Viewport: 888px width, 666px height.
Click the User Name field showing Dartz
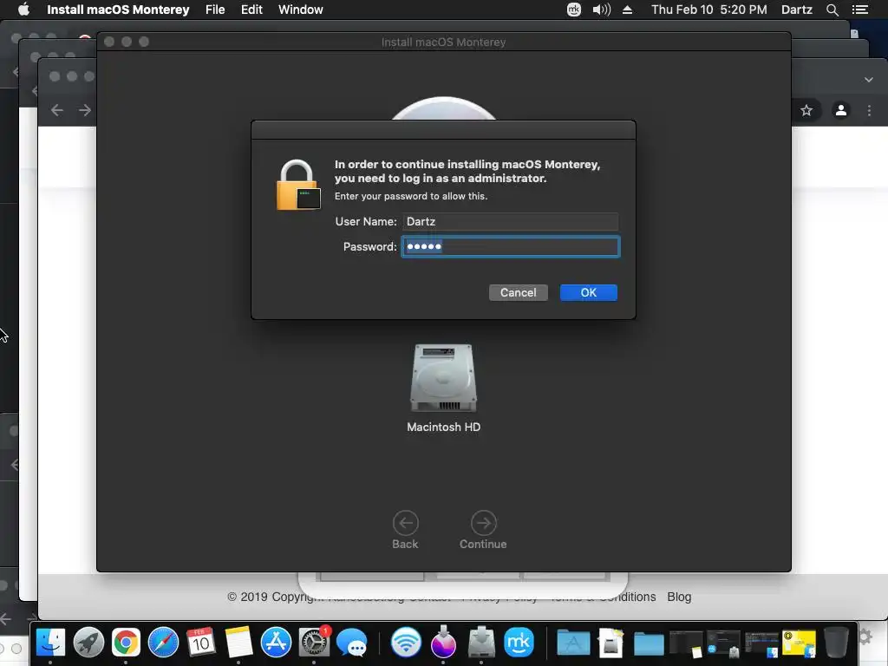[510, 221]
